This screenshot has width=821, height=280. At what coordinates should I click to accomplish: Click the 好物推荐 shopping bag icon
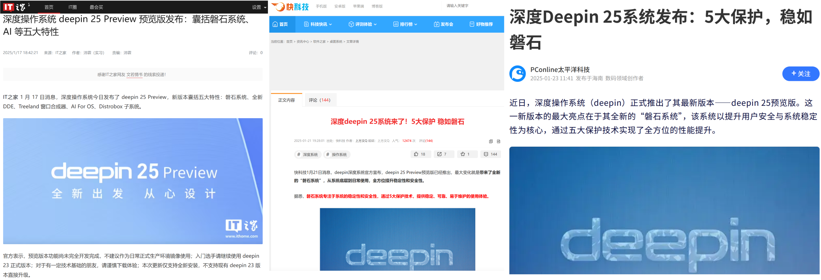point(472,24)
